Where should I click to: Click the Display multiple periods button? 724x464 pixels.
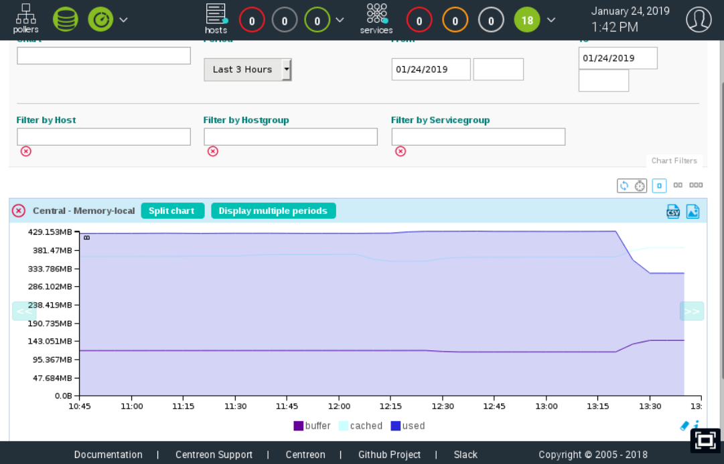[x=273, y=211]
